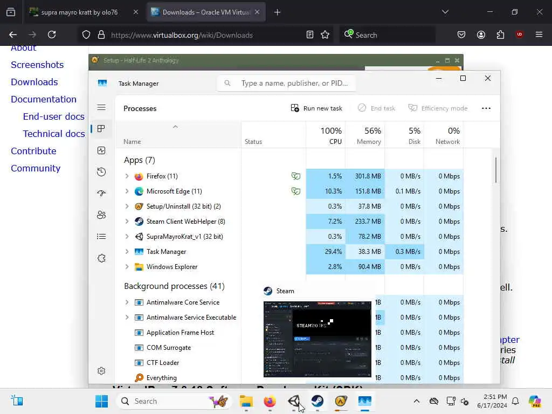List all tabs dropdown arrow
Viewport: 552px width, 414px height.
click(445, 12)
